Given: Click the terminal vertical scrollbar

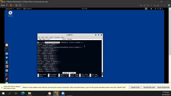Looking at the screenshot, I should 102,58.
